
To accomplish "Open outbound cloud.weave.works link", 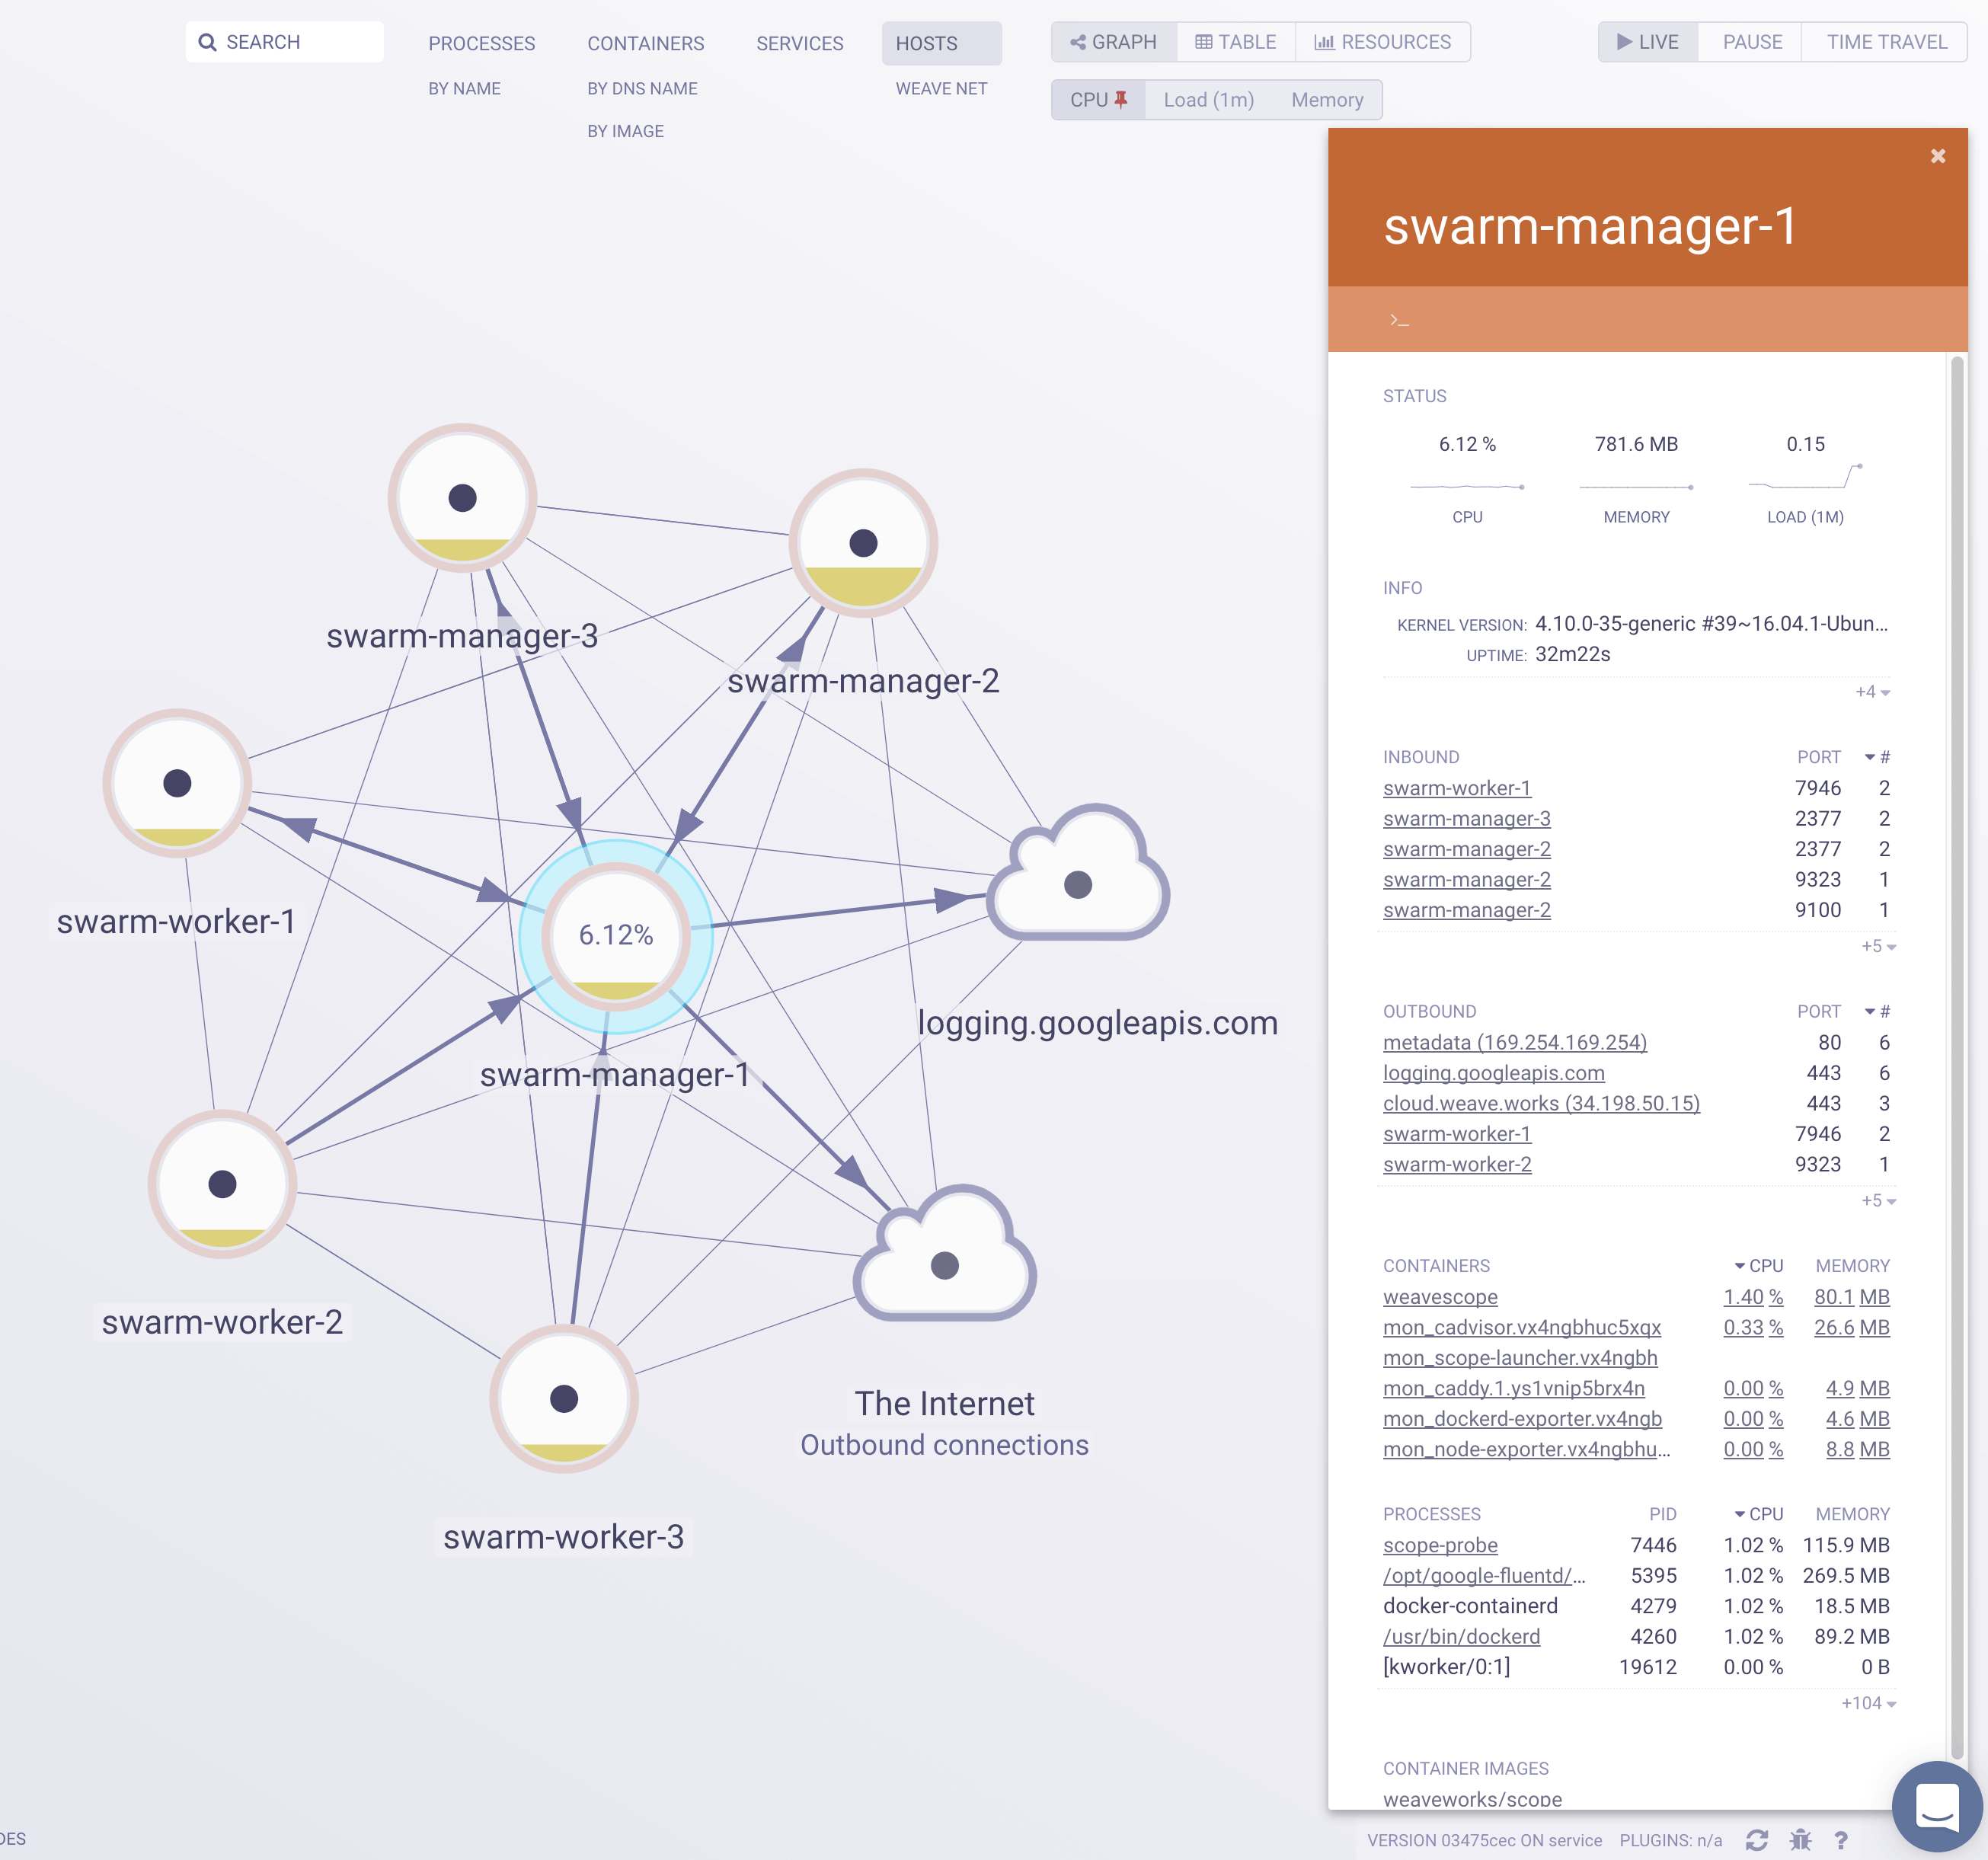I will (1541, 1103).
